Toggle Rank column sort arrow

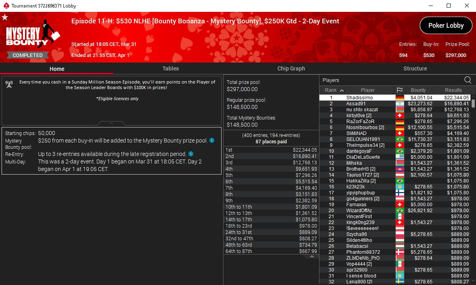(x=342, y=90)
